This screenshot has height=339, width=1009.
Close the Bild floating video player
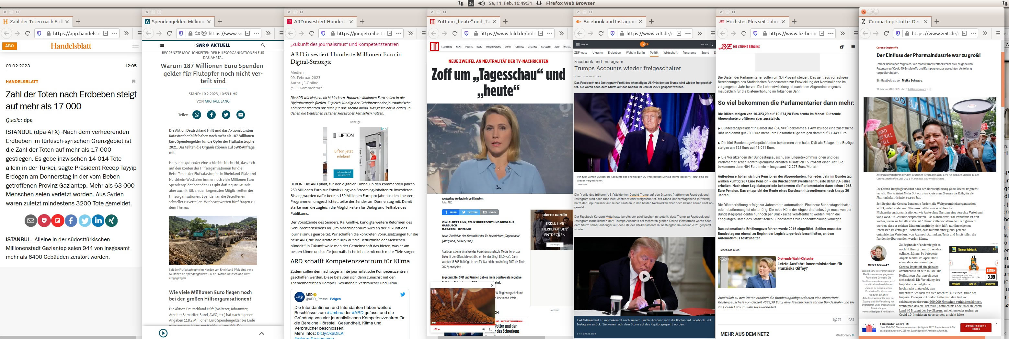[492, 285]
